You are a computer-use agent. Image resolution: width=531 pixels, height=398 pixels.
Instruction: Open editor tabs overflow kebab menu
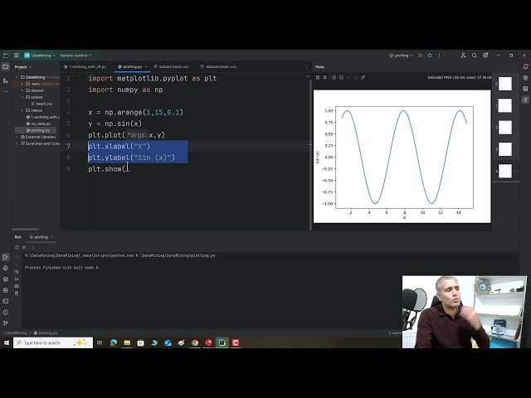[306, 66]
